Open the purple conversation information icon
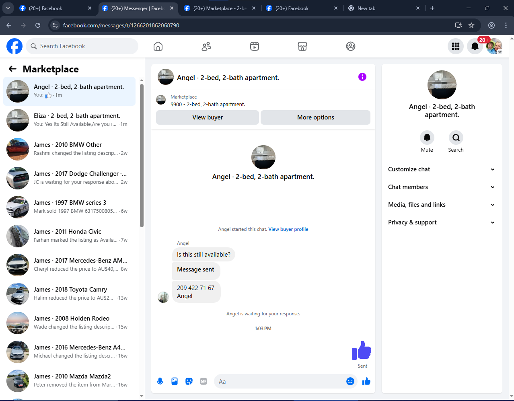Viewport: 514px width, 401px height. point(362,77)
